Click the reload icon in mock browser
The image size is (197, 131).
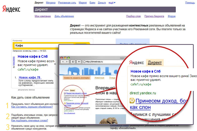[x=73, y=61]
